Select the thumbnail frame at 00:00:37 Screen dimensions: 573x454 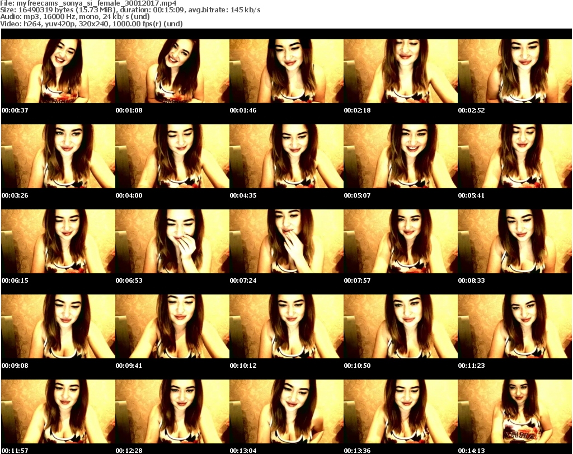point(58,71)
